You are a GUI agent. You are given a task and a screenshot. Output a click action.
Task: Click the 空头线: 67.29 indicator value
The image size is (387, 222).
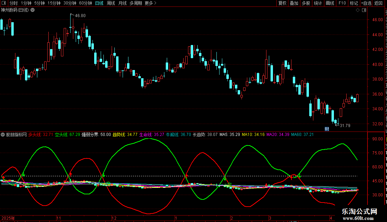coord(67,135)
